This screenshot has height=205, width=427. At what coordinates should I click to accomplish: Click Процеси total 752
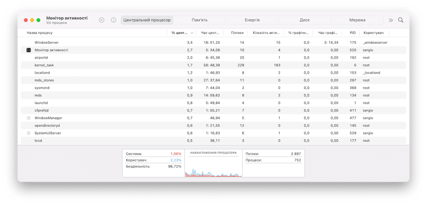(x=298, y=160)
